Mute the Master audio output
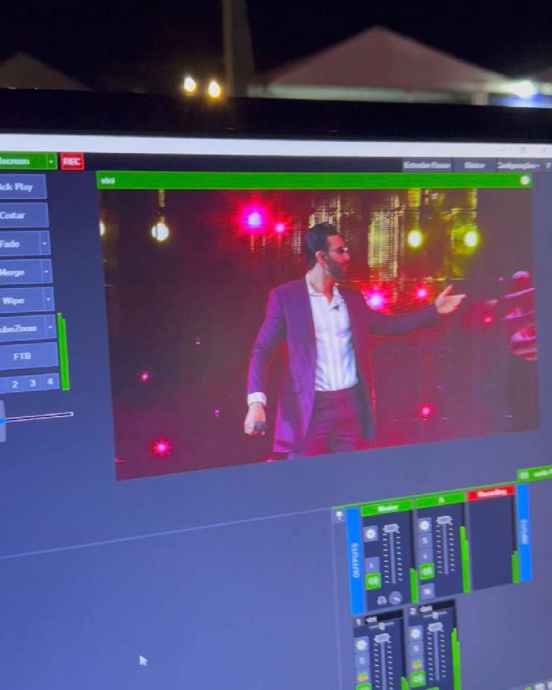This screenshot has width=552, height=690. 373,581
